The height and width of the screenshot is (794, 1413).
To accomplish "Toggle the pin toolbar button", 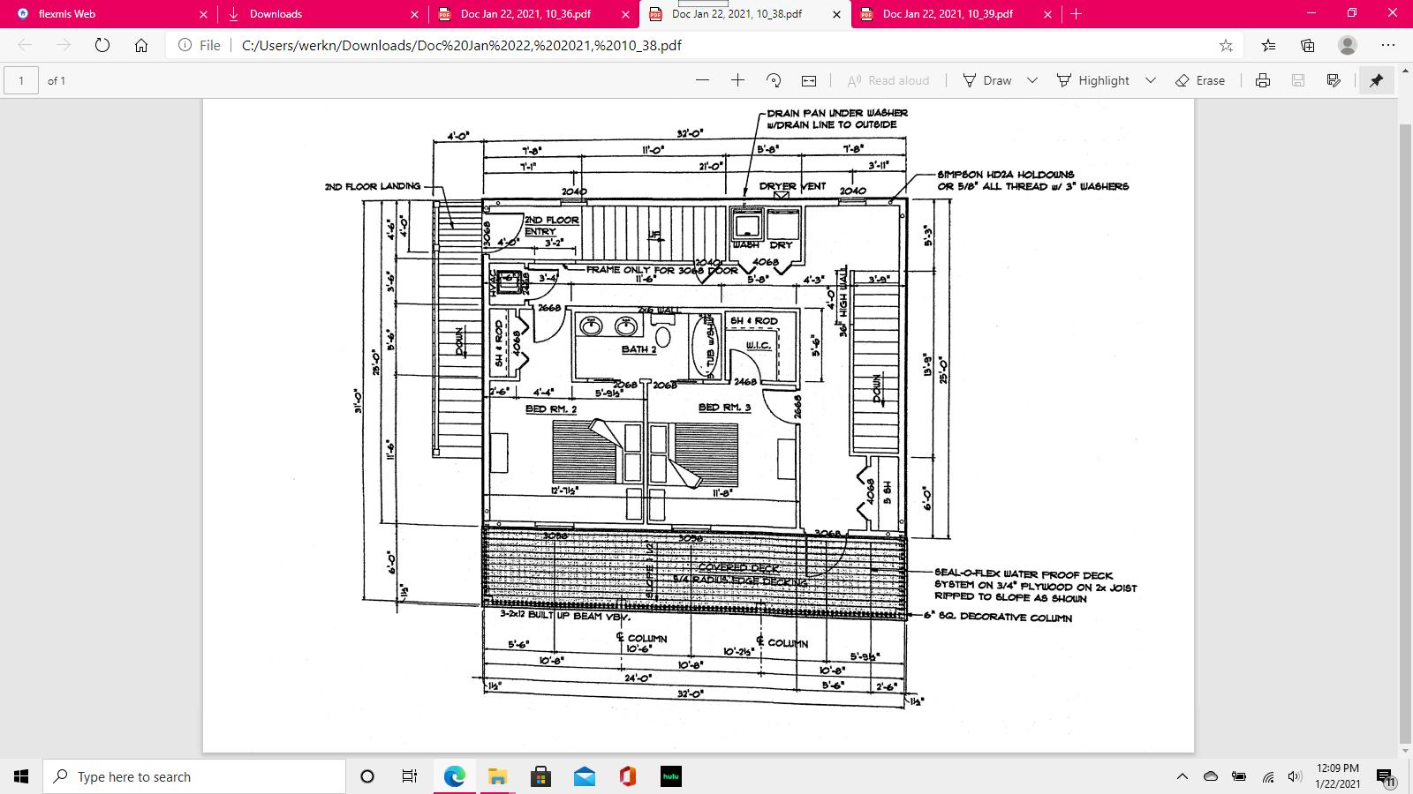I will (x=1376, y=80).
